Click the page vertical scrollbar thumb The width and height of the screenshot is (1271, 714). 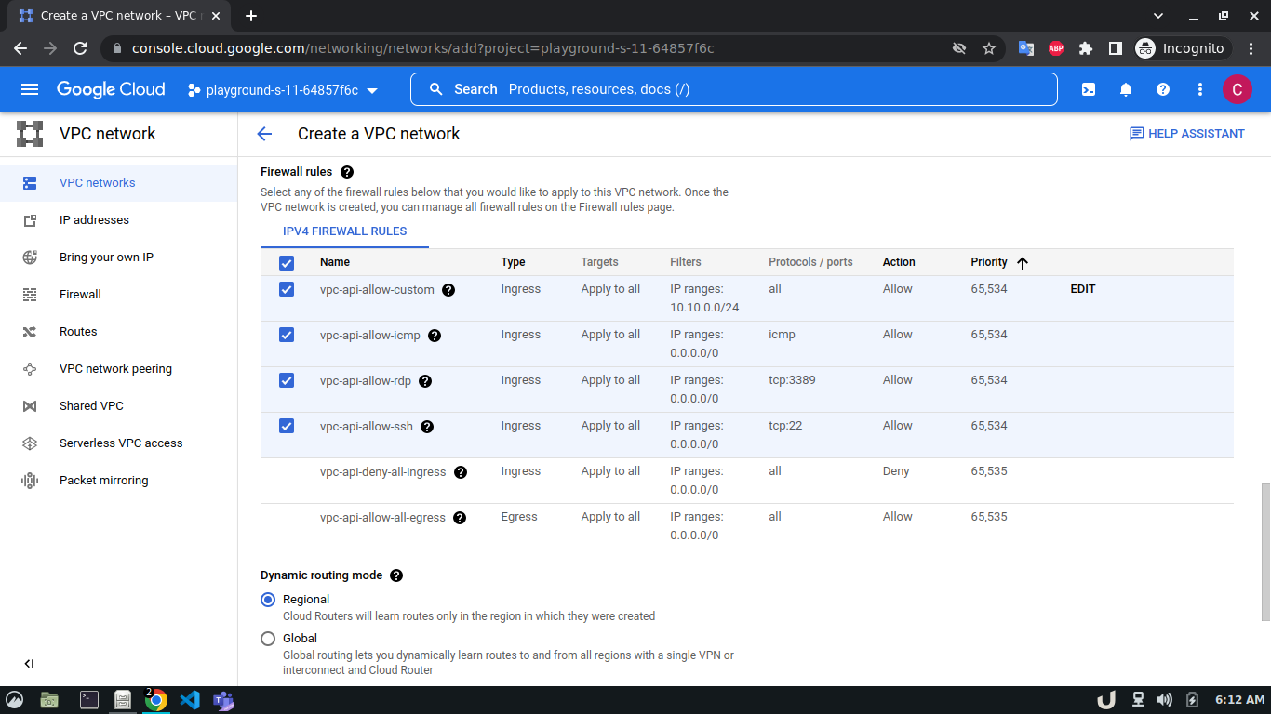1264,552
